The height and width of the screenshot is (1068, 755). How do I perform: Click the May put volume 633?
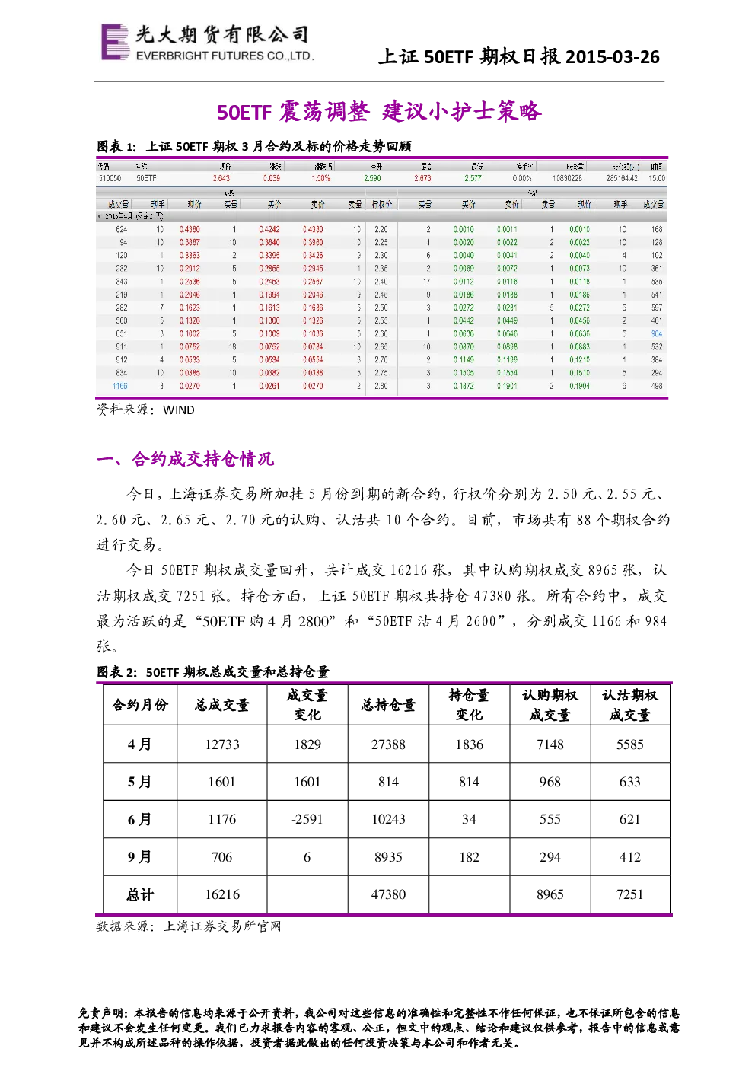[630, 782]
